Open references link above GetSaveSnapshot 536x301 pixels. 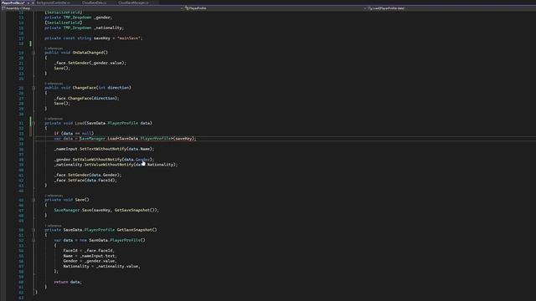(53, 226)
